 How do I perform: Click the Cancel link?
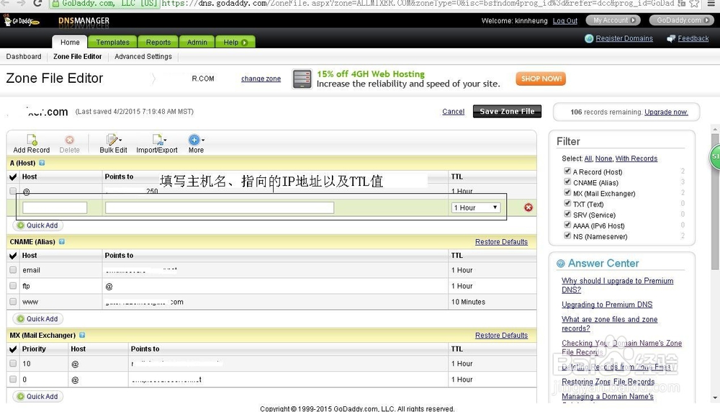[453, 112]
